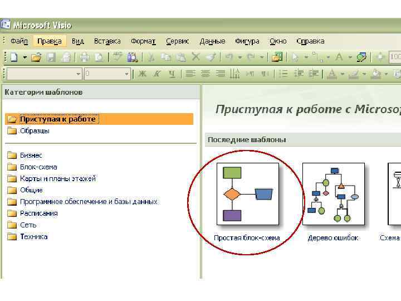Open the Undo history dropdown arrow
The image size is (401, 301).
240,57
